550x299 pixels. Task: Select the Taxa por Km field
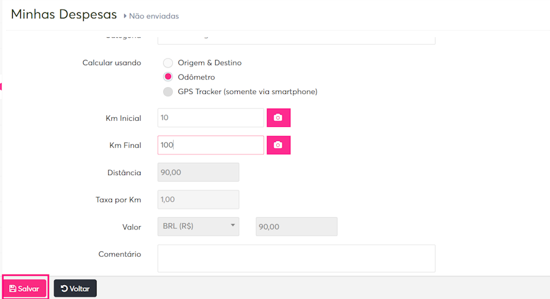coord(198,200)
